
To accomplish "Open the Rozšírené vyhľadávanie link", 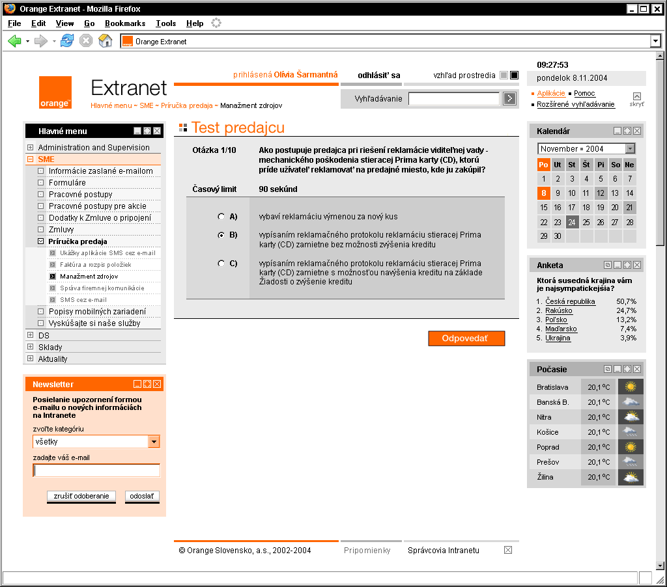I will click(576, 104).
